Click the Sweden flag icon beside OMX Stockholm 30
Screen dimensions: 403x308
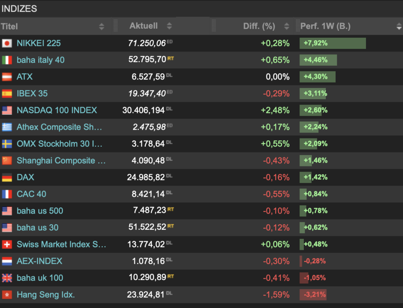point(7,144)
